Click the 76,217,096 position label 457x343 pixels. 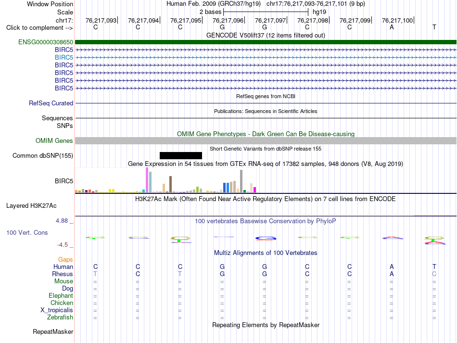point(228,20)
